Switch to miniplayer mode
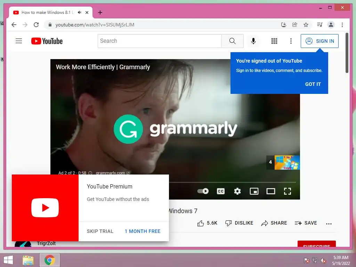 pyautogui.click(x=254, y=191)
